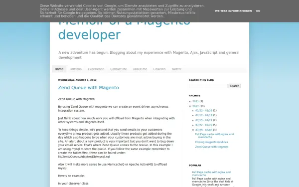Collapse the 2012 archive arrow
This screenshot has width=299, height=187.
coord(190,107)
